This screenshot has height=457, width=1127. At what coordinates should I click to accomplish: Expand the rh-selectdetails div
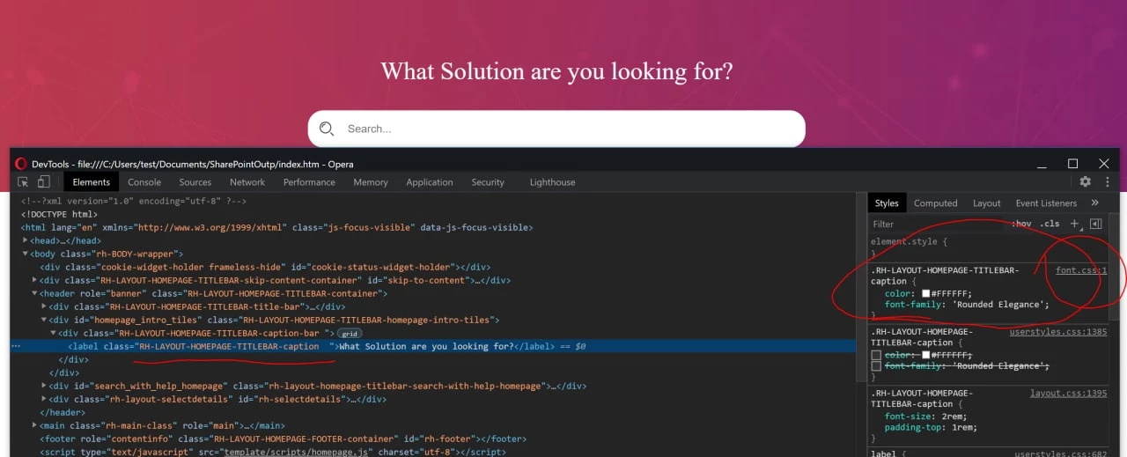click(44, 399)
